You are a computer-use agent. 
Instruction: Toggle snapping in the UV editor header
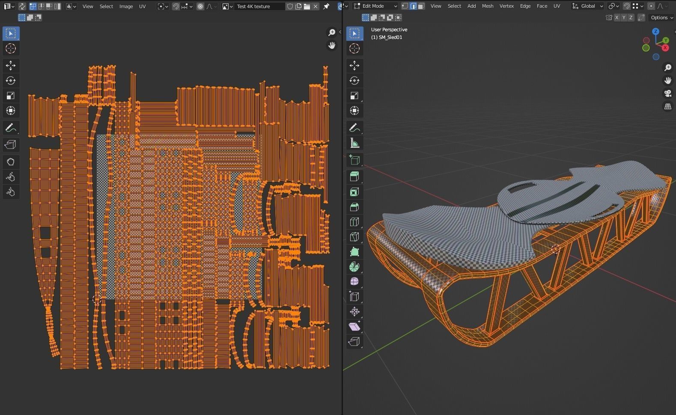[x=176, y=6]
